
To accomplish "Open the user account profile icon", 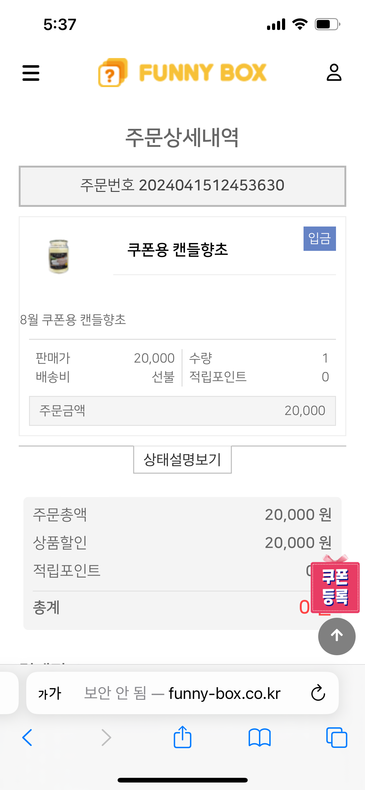I will coord(334,72).
